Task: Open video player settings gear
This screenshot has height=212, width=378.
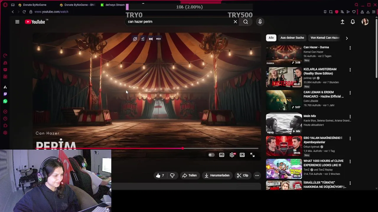Action: pos(232,155)
